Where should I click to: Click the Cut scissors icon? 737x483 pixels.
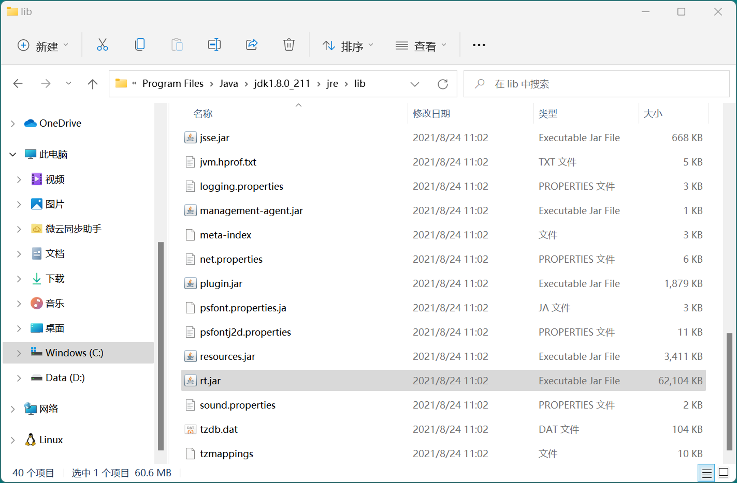102,45
